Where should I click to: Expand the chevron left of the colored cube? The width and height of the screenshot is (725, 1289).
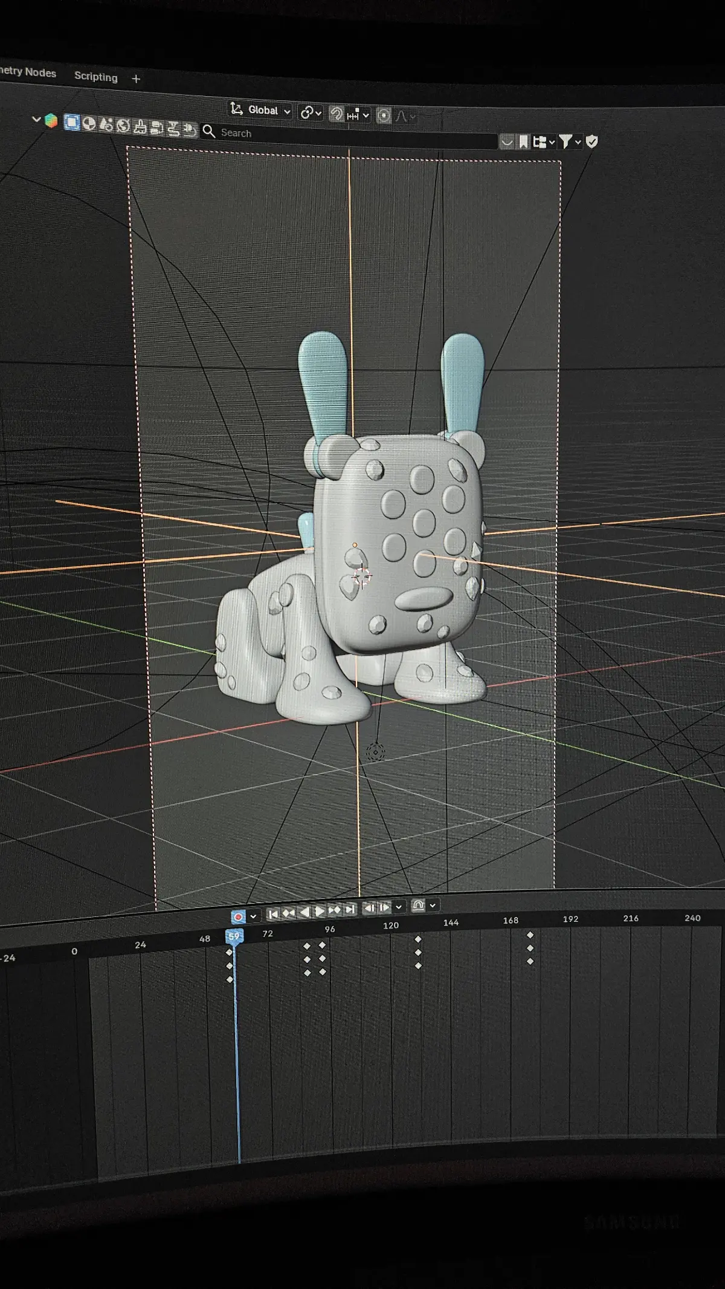[36, 120]
